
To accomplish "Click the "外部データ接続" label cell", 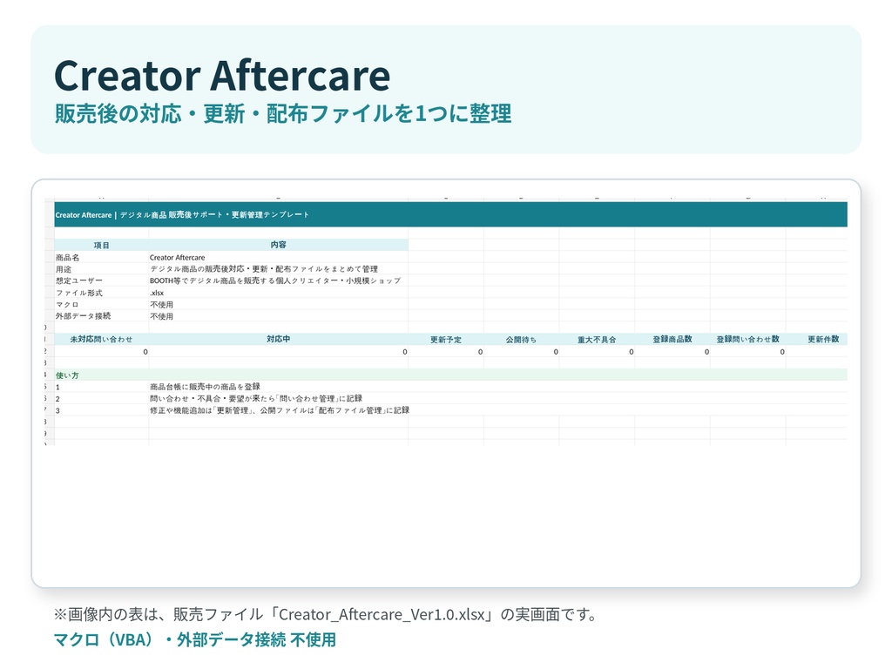I will (x=101, y=315).
